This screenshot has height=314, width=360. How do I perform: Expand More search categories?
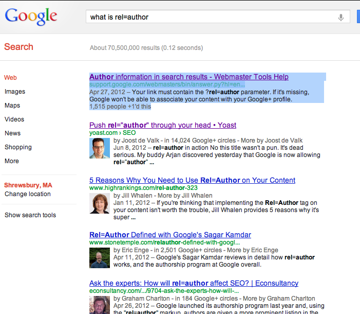[x=12, y=161]
